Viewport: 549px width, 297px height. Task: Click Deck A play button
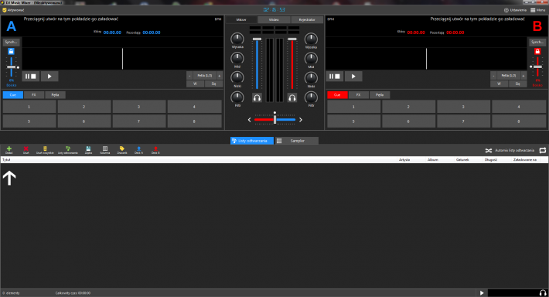click(x=49, y=77)
